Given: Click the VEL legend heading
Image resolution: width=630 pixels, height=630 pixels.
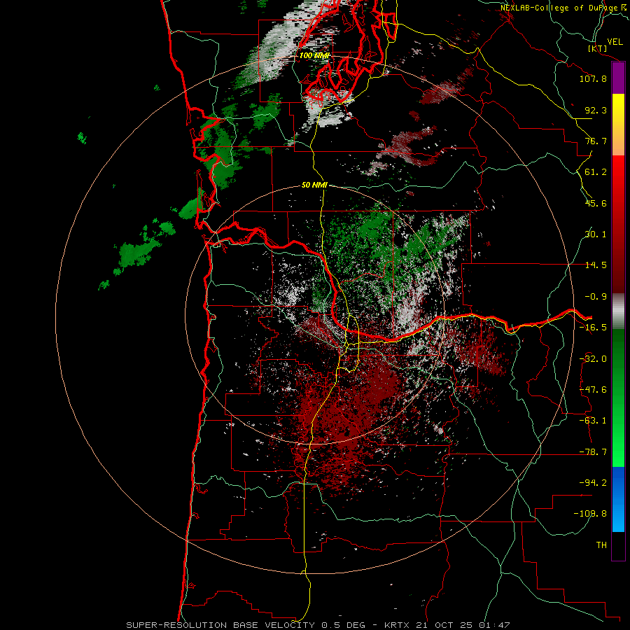Looking at the screenshot, I should point(615,42).
